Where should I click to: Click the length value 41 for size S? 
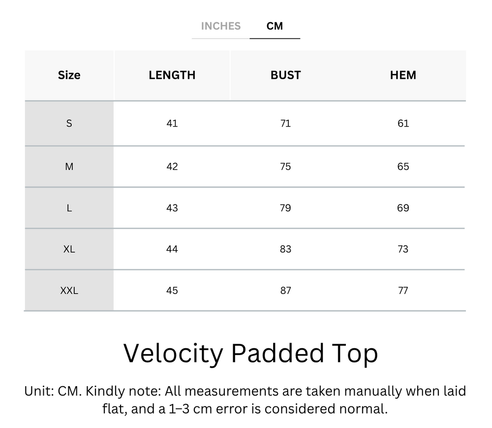click(x=172, y=123)
